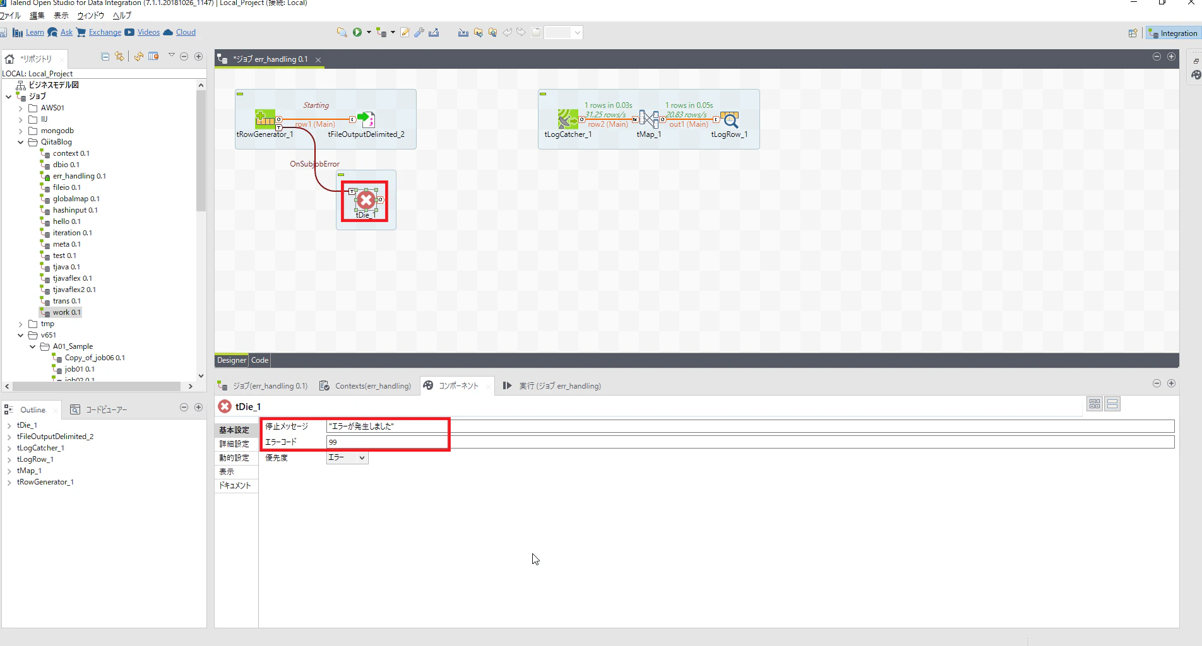Viewport: 1202px width, 646px height.
Task: Open the ウィンドウ menu
Action: [x=90, y=15]
